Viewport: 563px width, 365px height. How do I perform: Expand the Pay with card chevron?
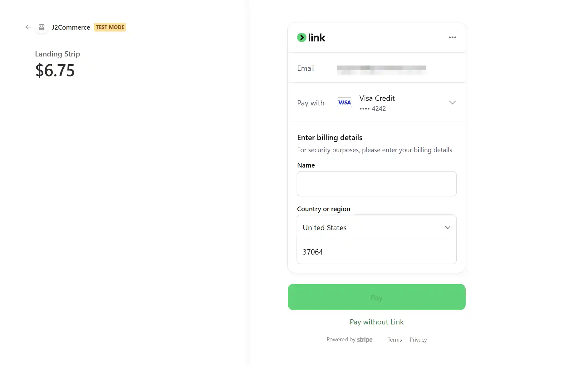coord(452,103)
